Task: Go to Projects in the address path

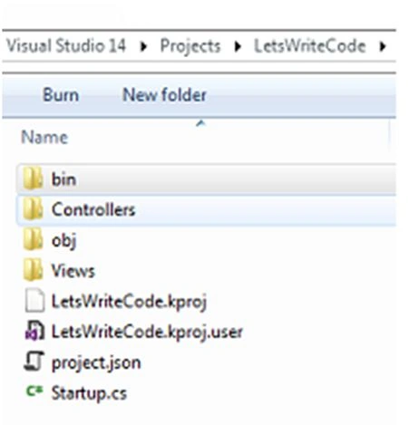Action: (190, 46)
